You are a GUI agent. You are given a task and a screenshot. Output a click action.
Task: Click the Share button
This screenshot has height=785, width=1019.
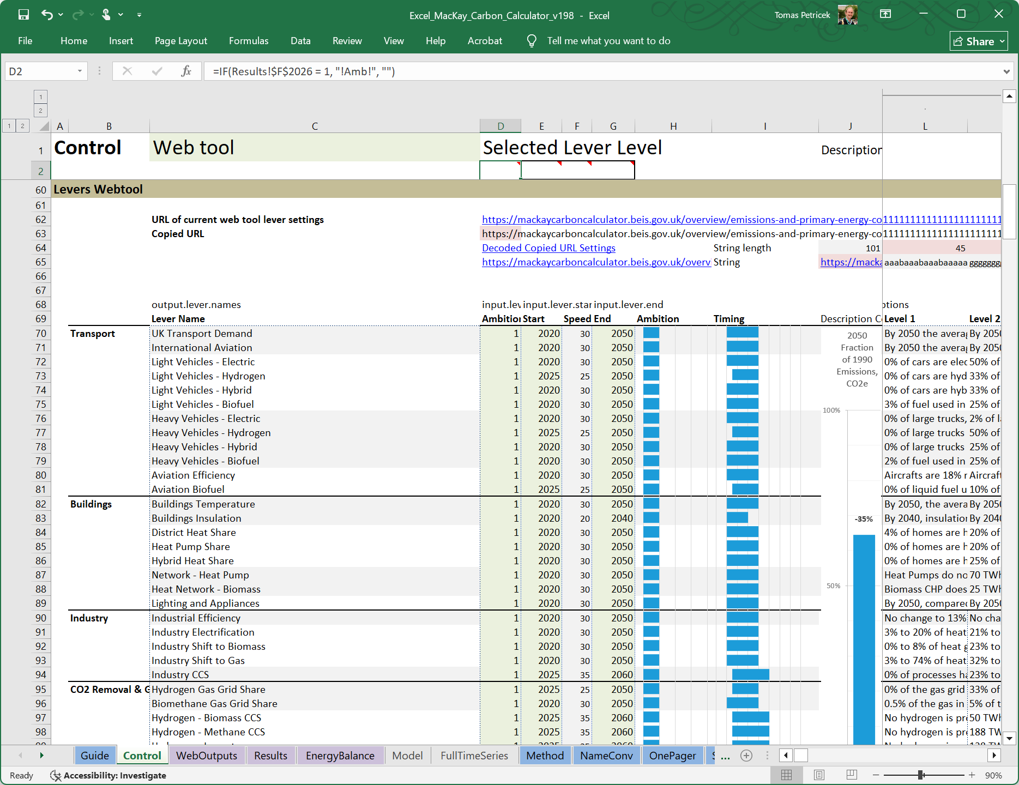point(979,41)
